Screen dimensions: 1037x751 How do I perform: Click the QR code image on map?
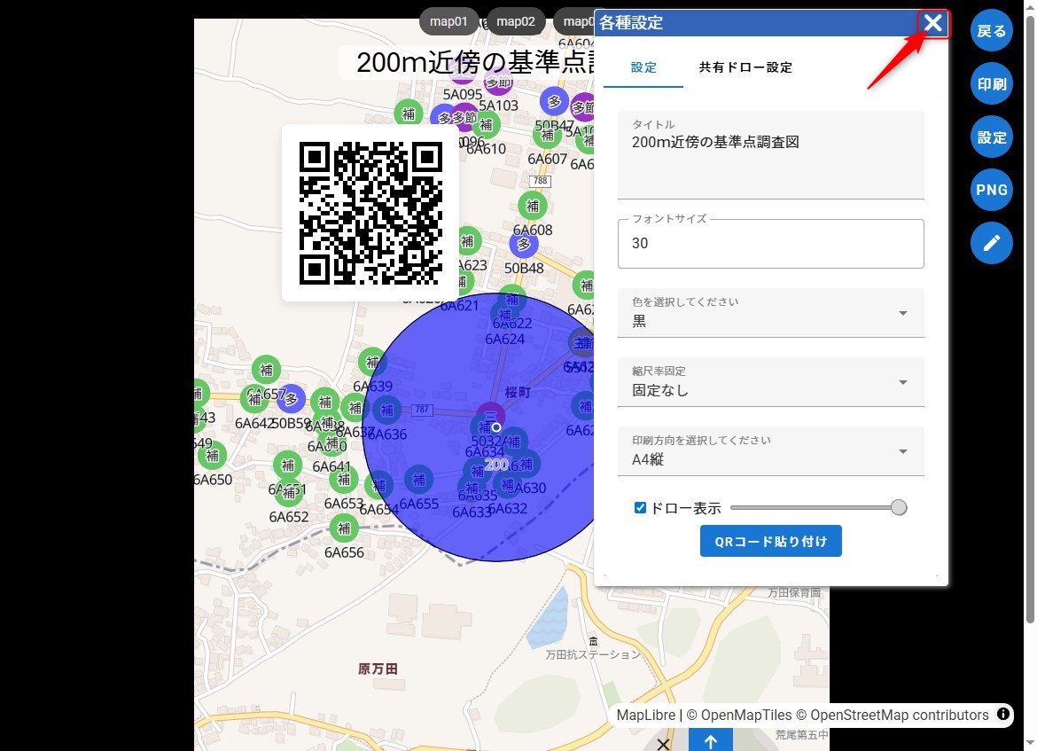pos(370,213)
